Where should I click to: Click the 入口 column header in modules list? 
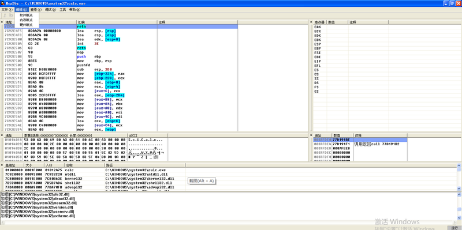point(54,165)
